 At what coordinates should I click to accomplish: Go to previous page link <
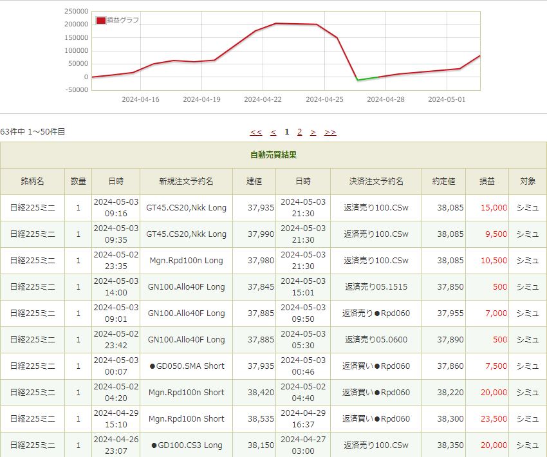point(273,132)
